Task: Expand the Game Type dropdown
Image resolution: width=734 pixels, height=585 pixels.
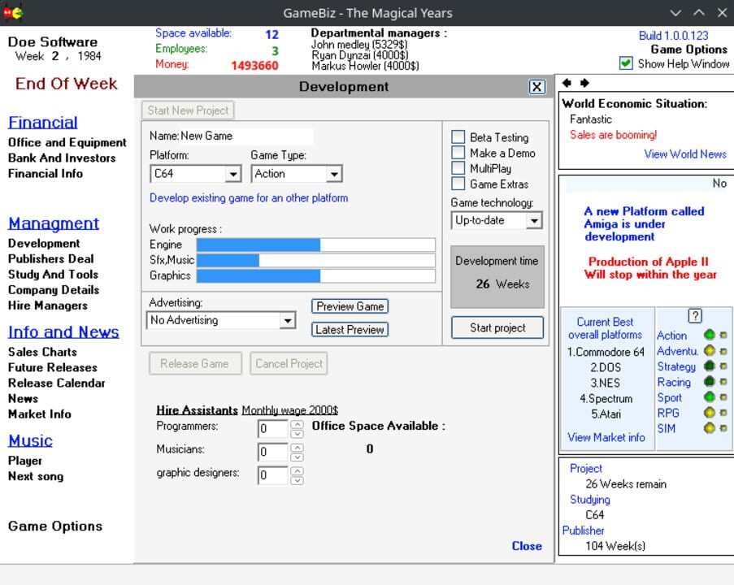Action: coord(333,174)
